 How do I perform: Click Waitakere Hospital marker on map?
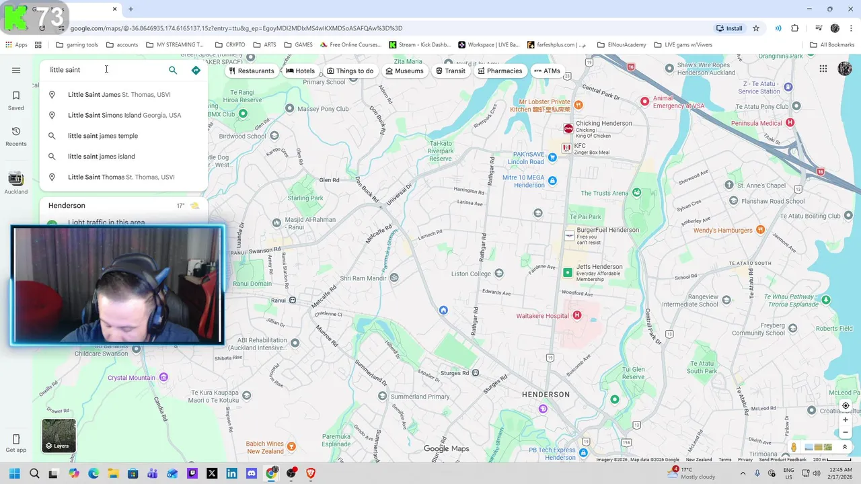tap(576, 315)
